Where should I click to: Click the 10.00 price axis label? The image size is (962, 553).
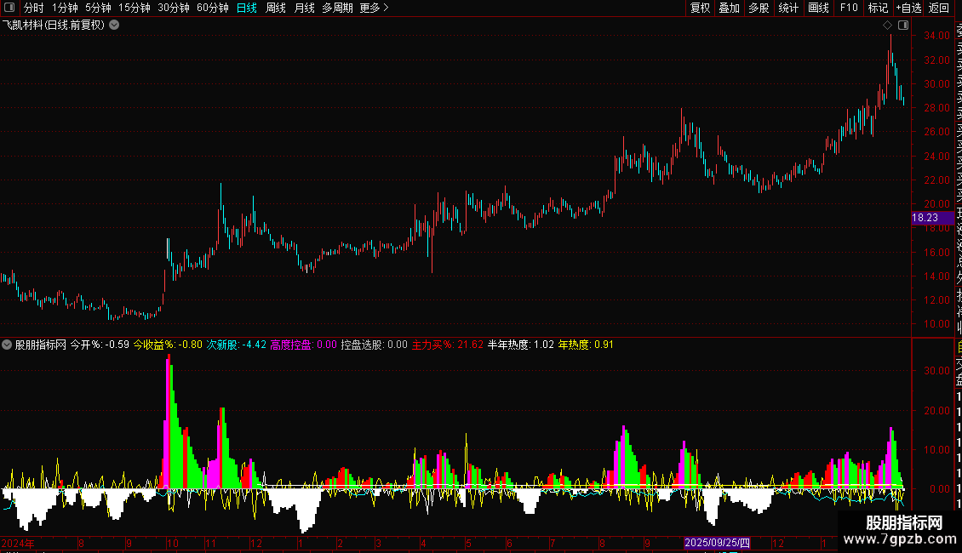[x=936, y=324]
